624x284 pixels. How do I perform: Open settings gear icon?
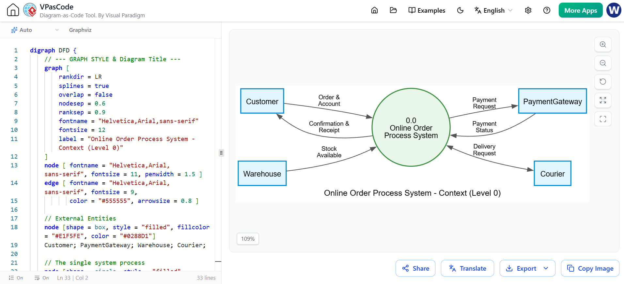tap(528, 10)
